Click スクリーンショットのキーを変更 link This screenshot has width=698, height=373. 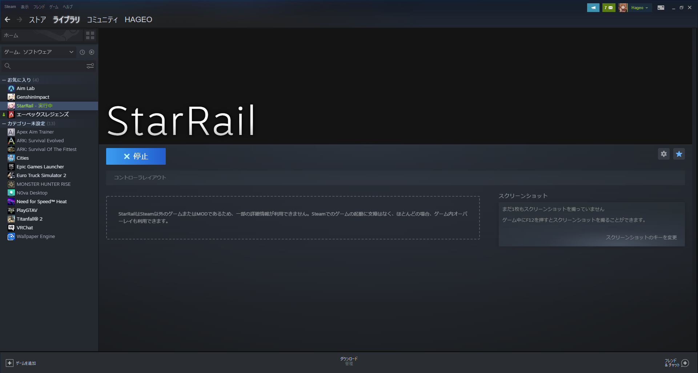641,237
